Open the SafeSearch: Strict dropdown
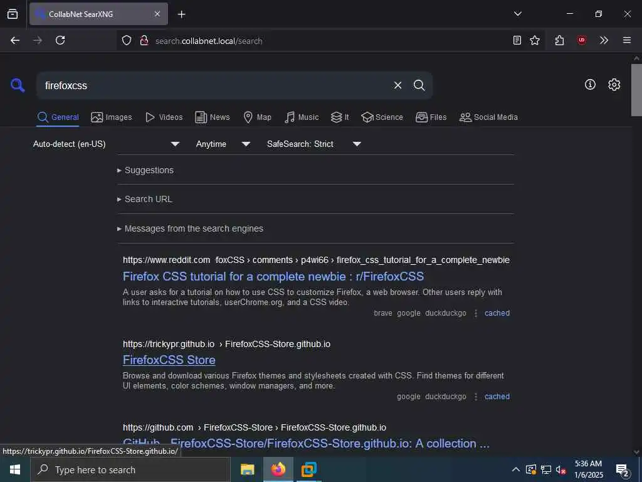 (x=313, y=144)
